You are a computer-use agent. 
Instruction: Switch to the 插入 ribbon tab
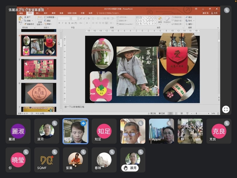click(x=37, y=13)
